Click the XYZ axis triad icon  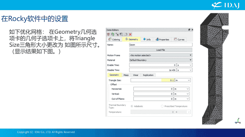click(238, 121)
